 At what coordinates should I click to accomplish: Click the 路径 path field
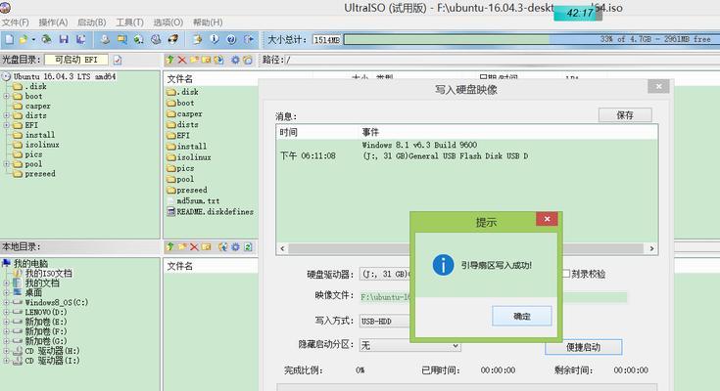pos(501,60)
